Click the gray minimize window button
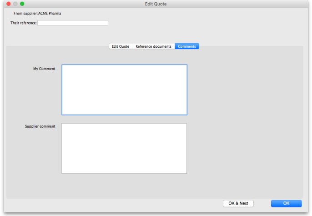The image size is (312, 216). click(15, 4)
